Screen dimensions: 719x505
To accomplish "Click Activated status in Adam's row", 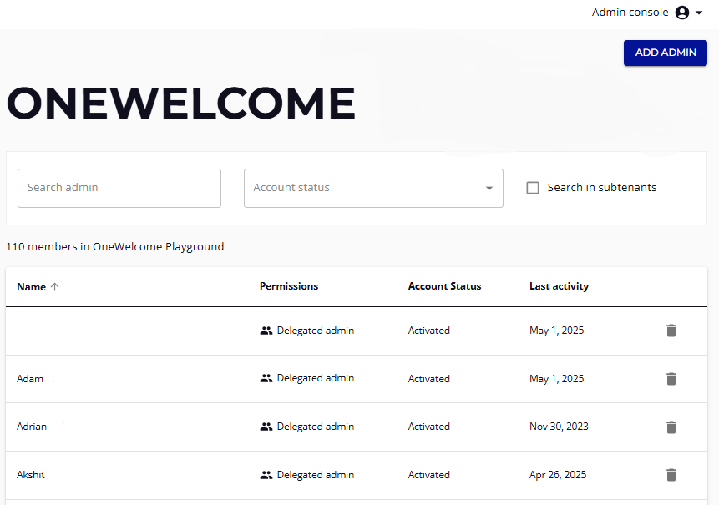I will (x=428, y=379).
